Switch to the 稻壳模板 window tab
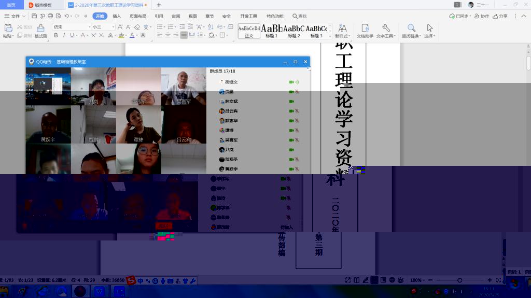The image size is (531, 298). click(43, 5)
